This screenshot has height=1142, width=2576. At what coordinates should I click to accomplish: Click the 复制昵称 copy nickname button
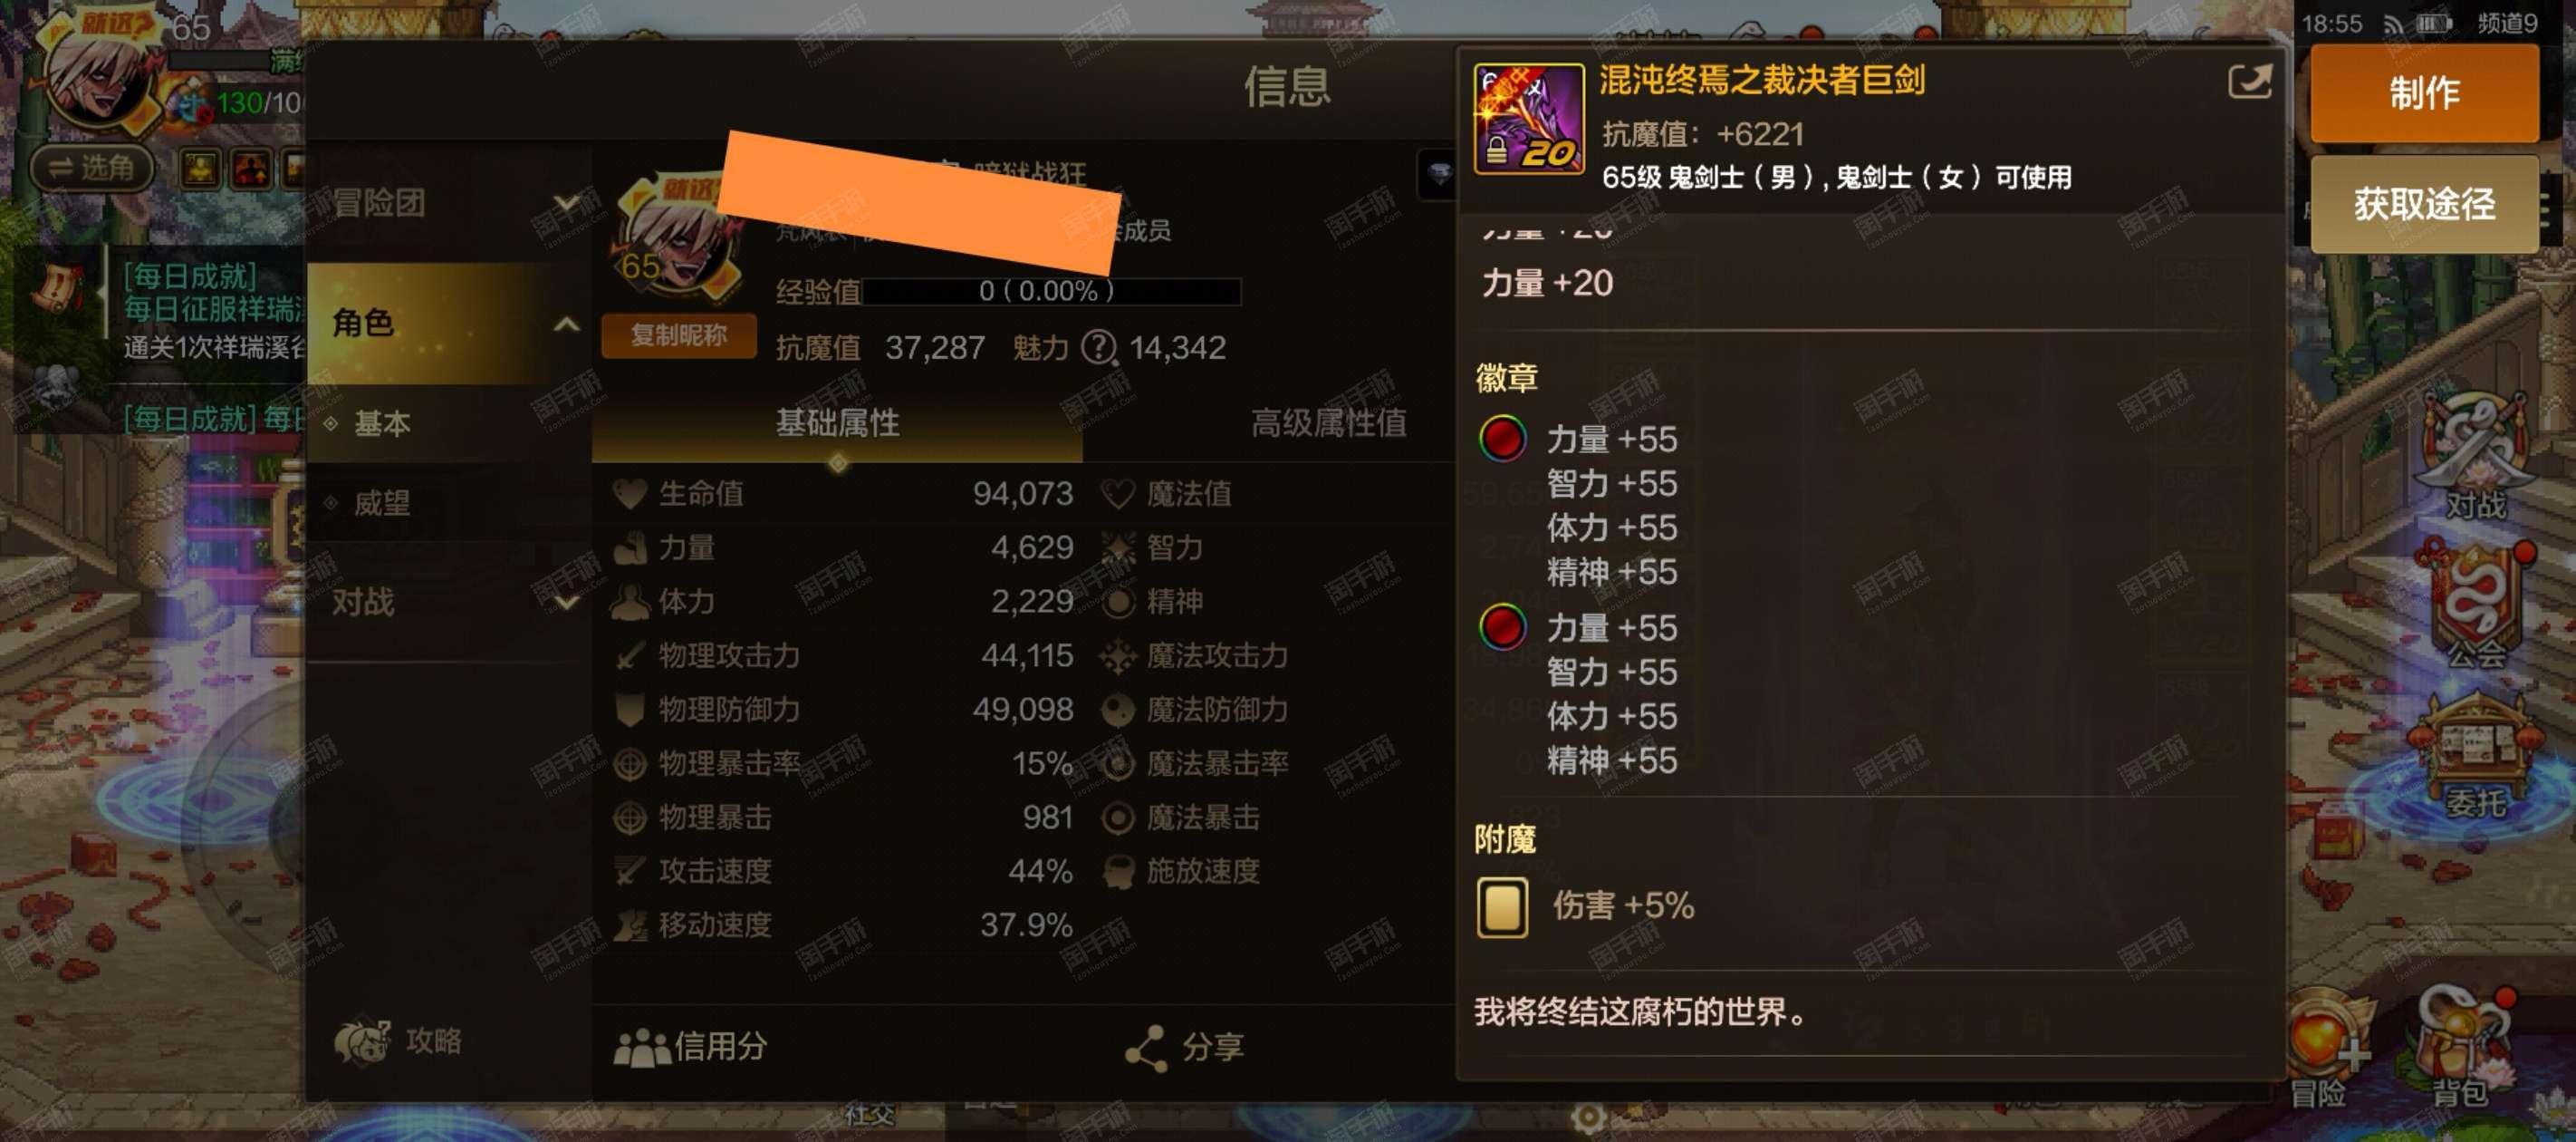point(678,335)
